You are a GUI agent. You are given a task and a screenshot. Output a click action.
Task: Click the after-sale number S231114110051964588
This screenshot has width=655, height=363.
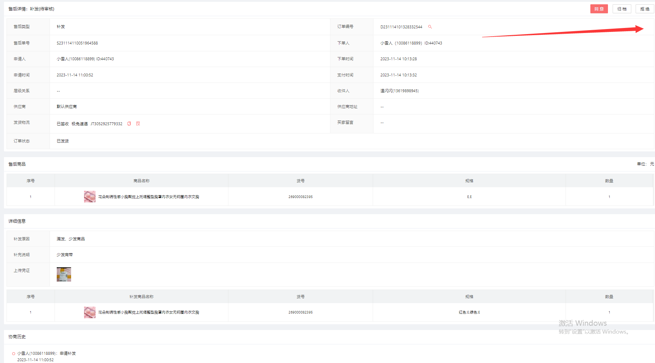pos(77,43)
